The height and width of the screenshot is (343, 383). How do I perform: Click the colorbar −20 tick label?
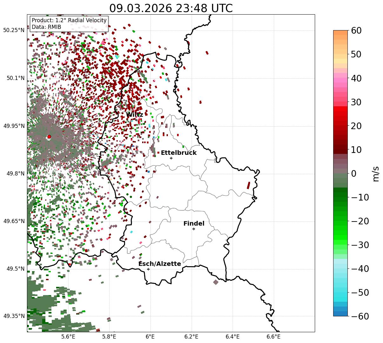[x=360, y=221]
